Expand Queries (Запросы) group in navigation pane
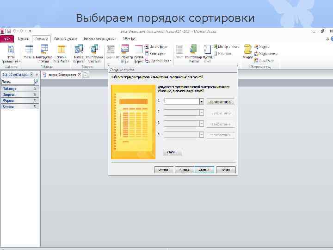The height and width of the screenshot is (250, 333). coord(19,94)
